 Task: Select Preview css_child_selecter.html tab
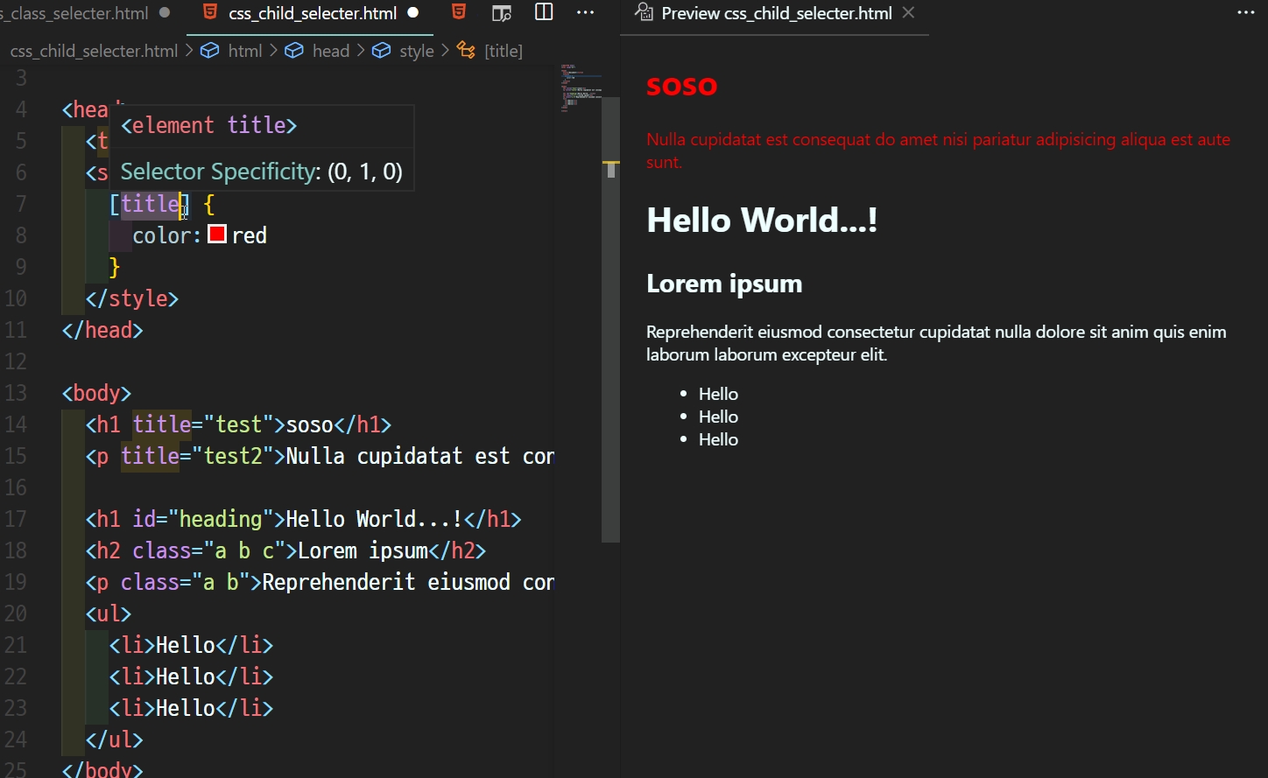tap(776, 13)
